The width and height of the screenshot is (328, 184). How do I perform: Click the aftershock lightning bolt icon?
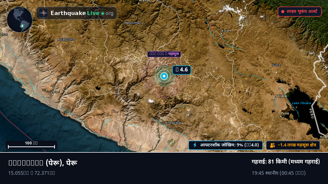(x=195, y=145)
